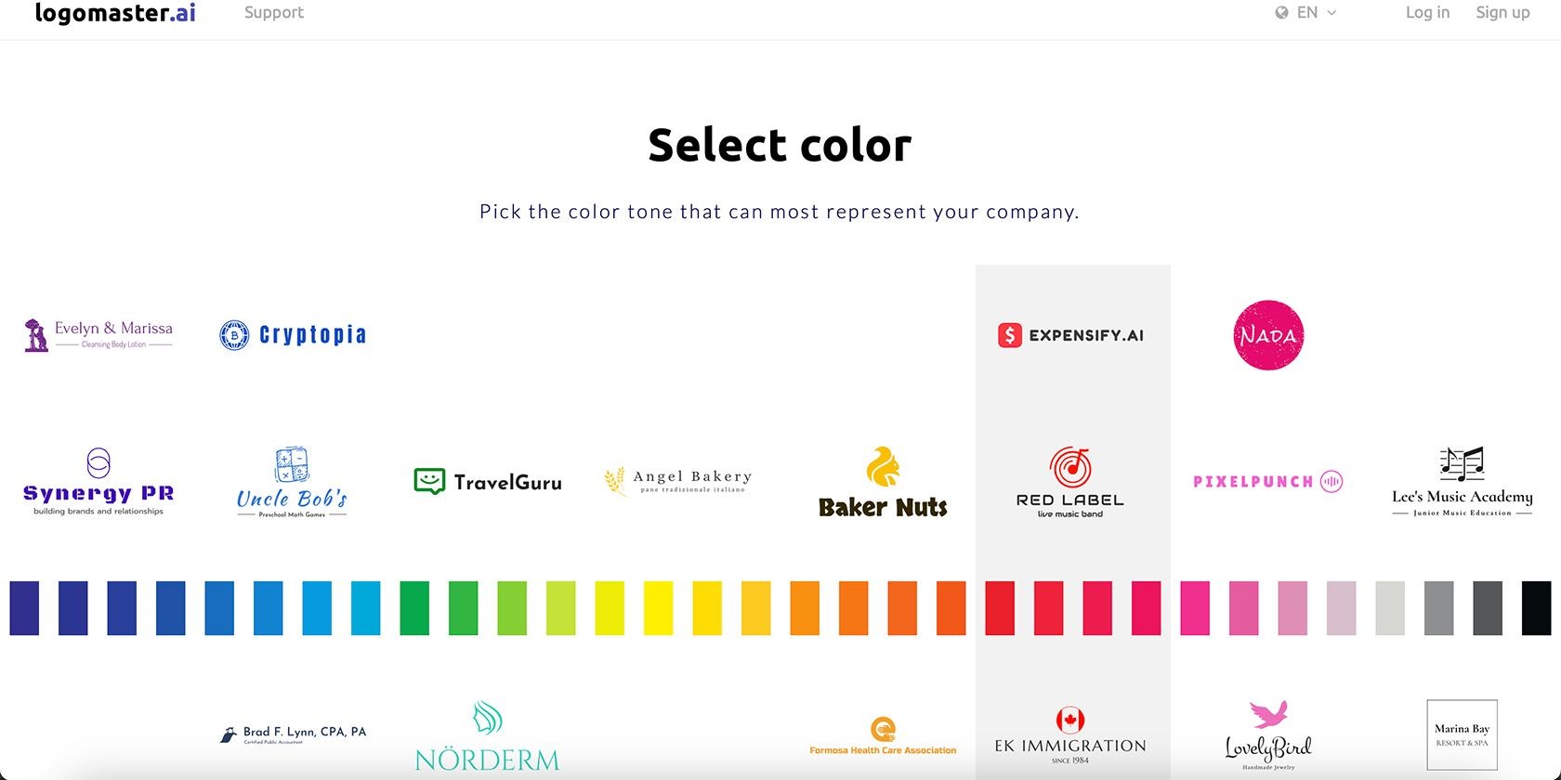Choose the green color swatch
Screen dimensions: 1561x780
pos(414,608)
